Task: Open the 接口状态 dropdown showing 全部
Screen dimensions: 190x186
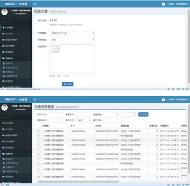Action: click(84, 120)
